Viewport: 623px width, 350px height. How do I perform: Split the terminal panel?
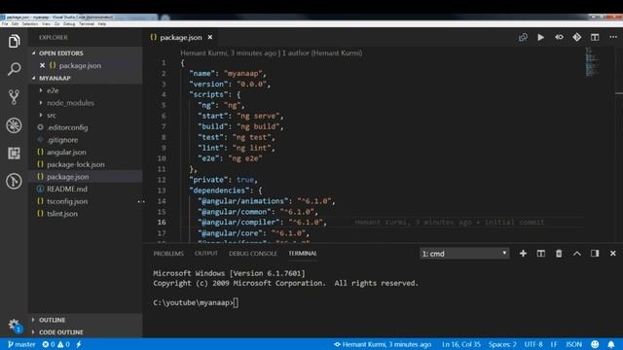[x=541, y=254]
